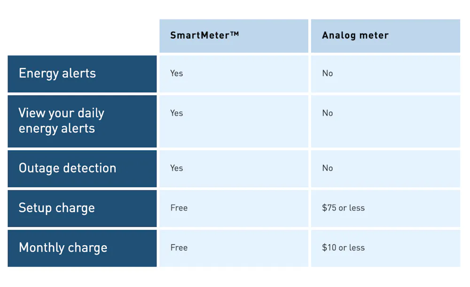470x287 pixels.
Task: Click the Setup charge row label
Action: click(82, 209)
